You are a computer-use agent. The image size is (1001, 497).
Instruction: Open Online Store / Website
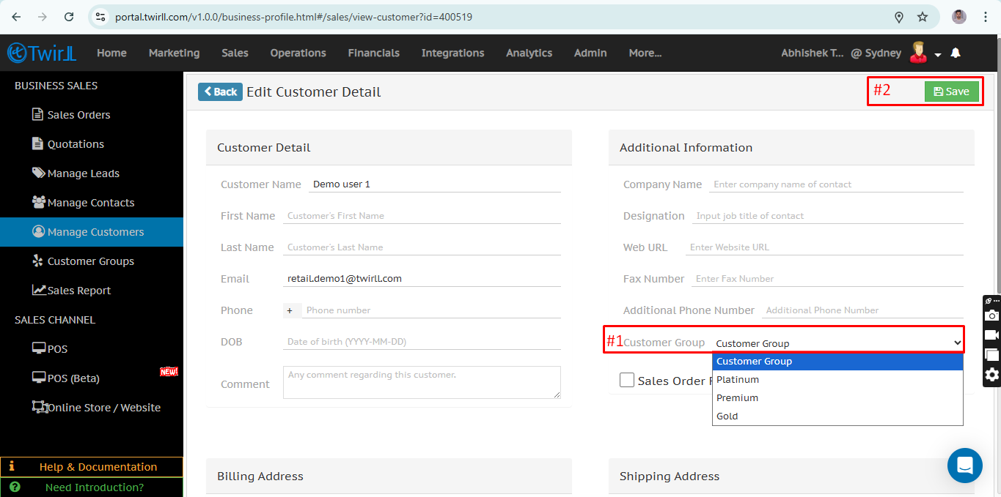pos(103,408)
